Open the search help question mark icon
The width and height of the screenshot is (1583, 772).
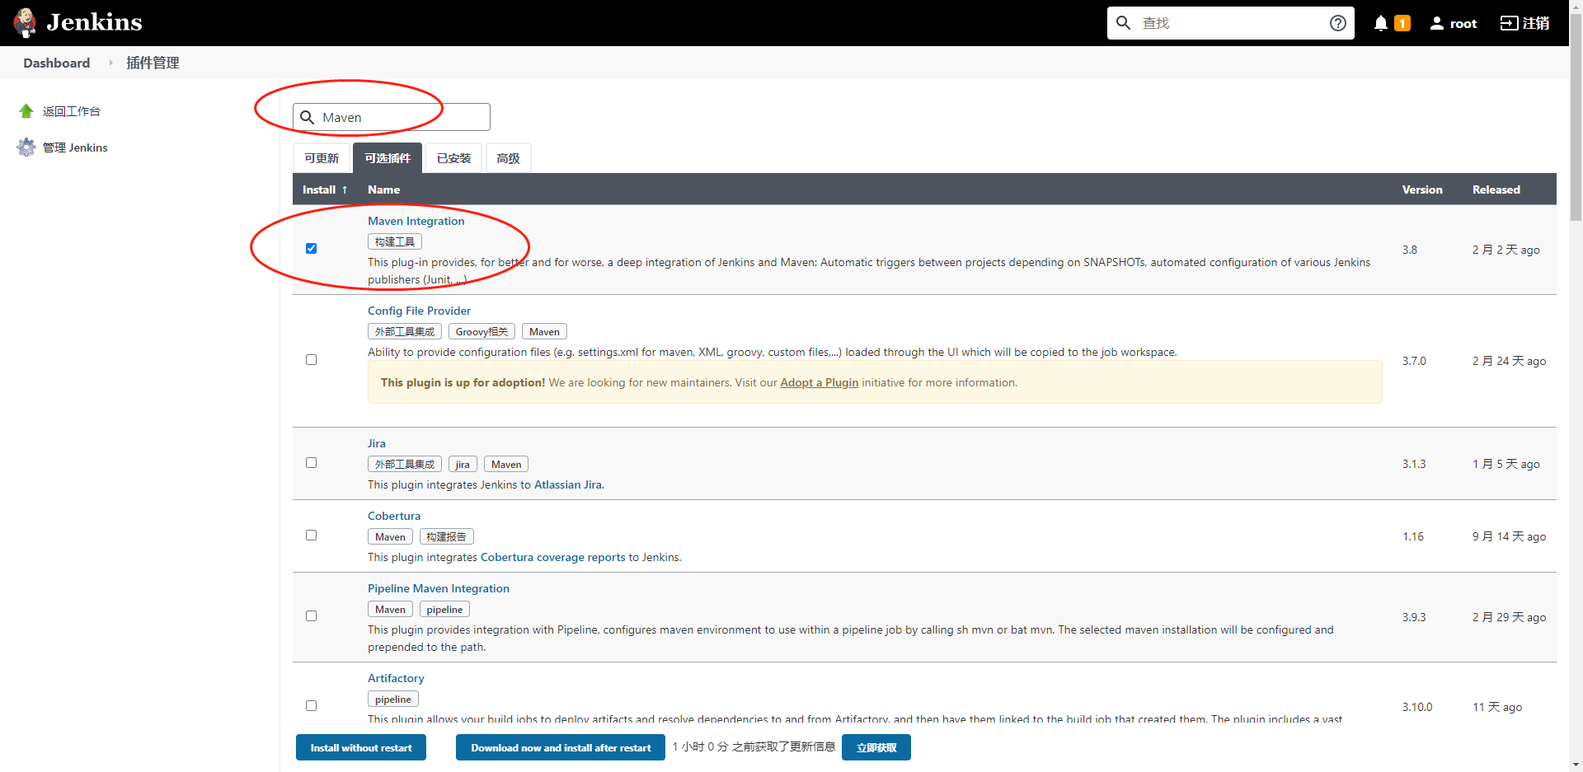1337,23
